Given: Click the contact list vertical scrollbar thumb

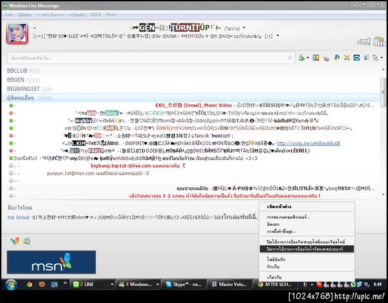Looking at the screenshot, I should tap(383, 92).
